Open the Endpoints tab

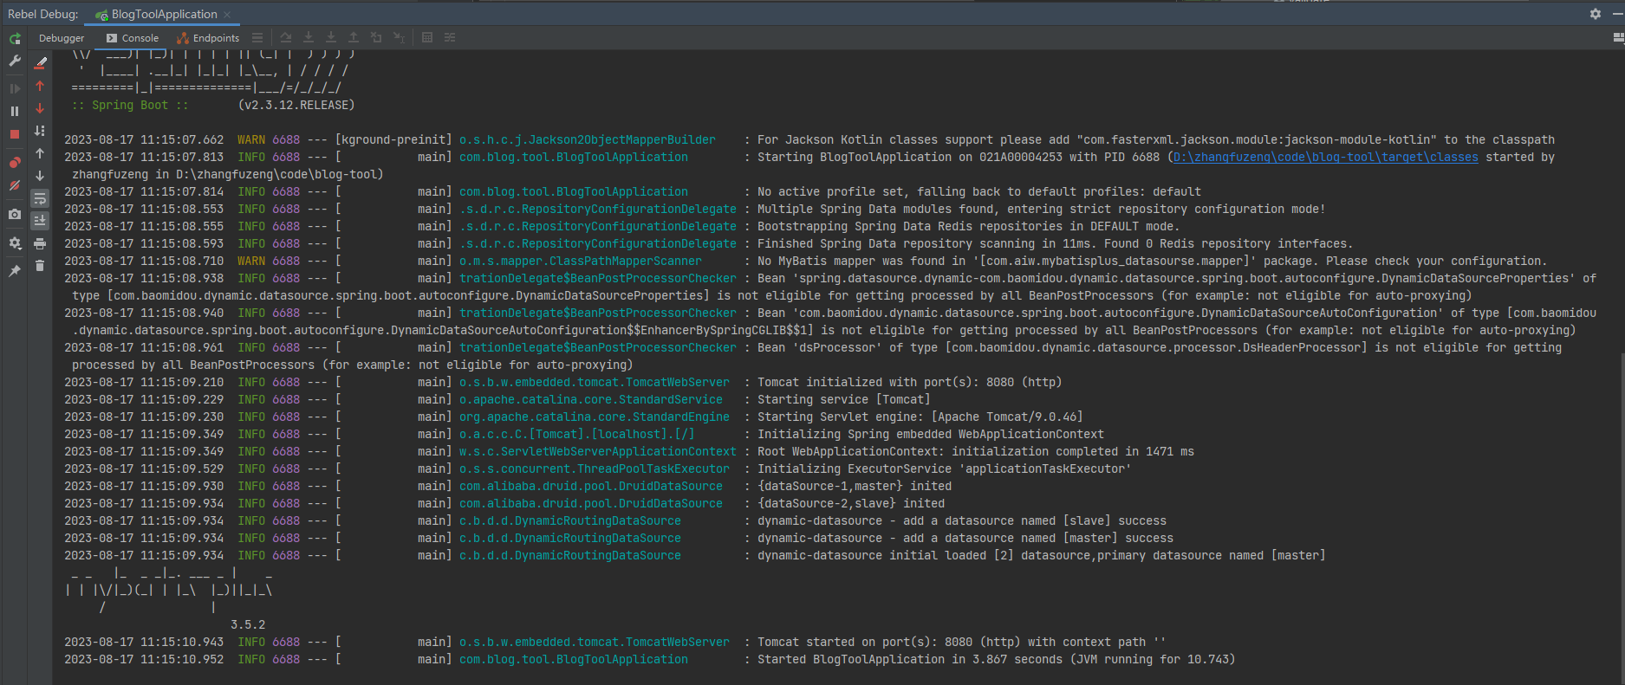point(208,38)
